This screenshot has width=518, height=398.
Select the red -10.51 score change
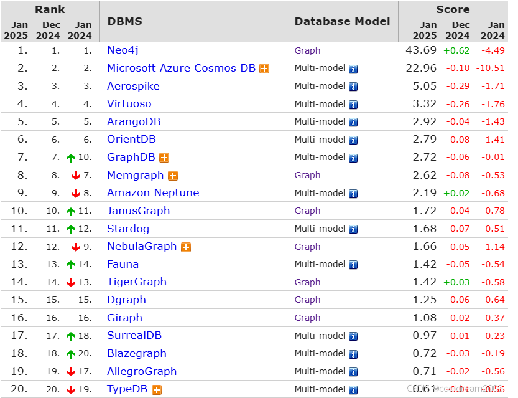coord(490,68)
